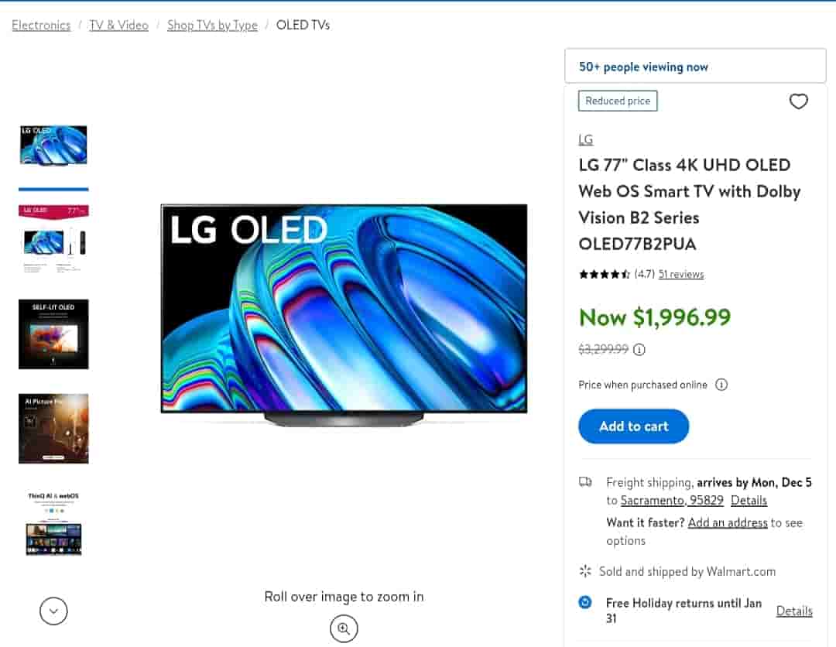This screenshot has width=836, height=647.
Task: Click the freight shipping truck icon
Action: coord(586,482)
